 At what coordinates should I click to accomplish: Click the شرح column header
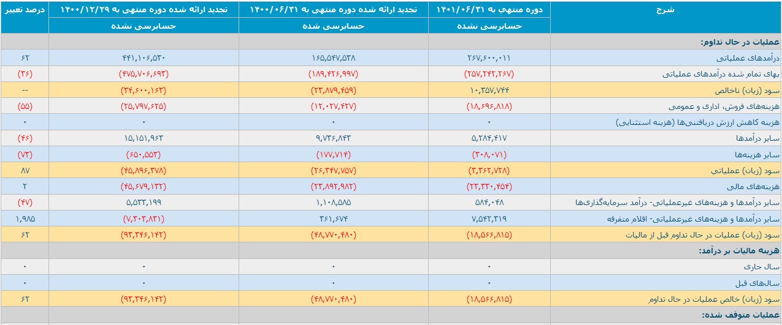pos(665,10)
